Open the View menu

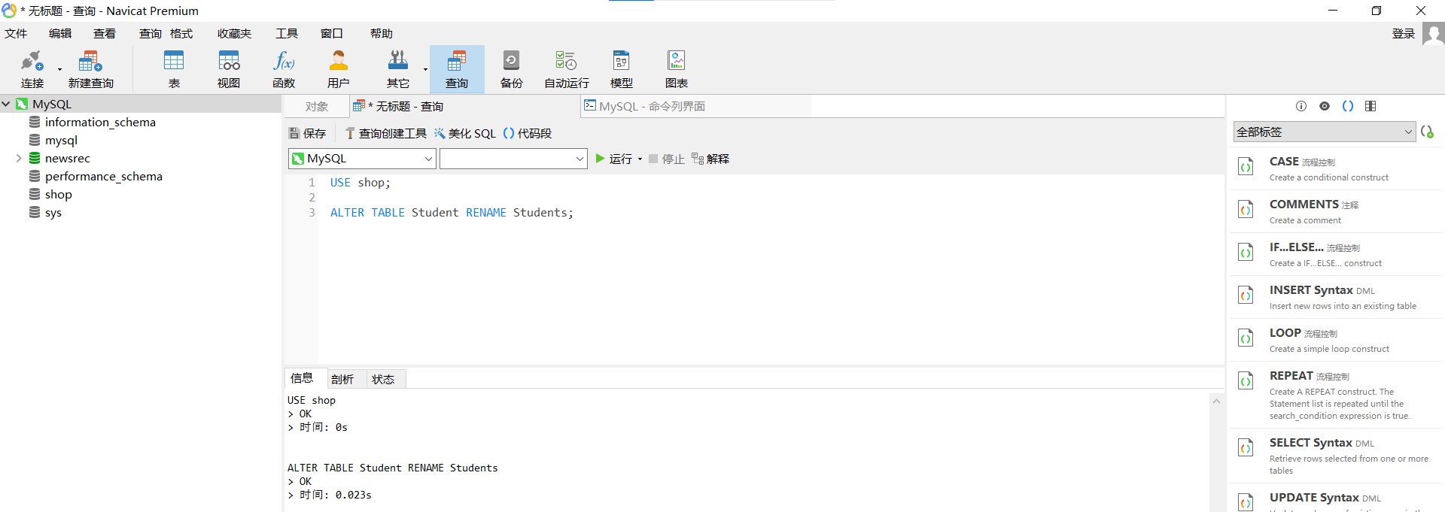coord(105,34)
